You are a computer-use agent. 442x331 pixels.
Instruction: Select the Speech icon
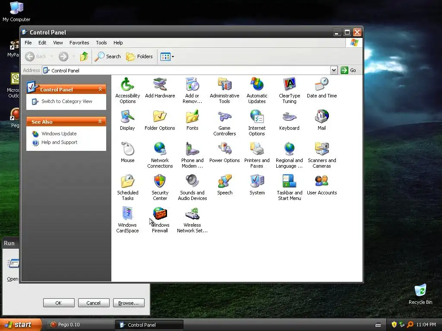[224, 181]
